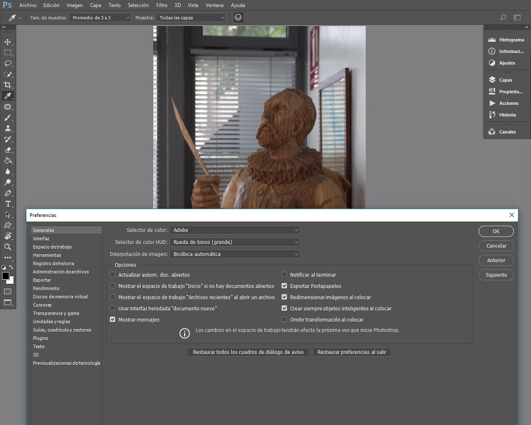Select the Eyedropper tool in toolbox
531x425 pixels.
(x=7, y=96)
